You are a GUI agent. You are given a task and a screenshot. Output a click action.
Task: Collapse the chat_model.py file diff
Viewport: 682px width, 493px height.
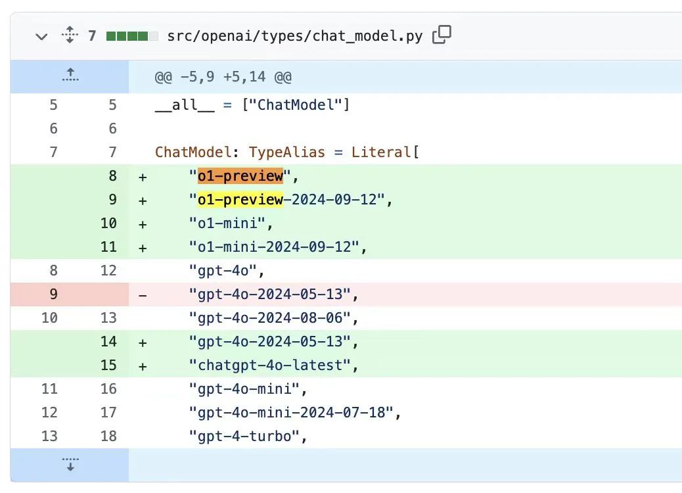tap(41, 36)
